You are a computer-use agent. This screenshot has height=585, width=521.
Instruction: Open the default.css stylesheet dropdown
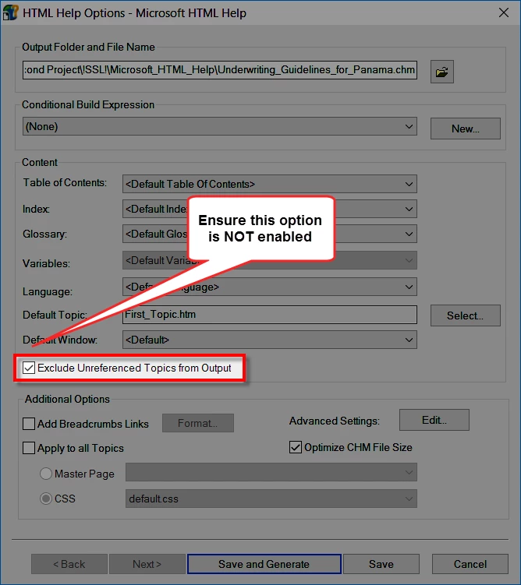[271, 499]
